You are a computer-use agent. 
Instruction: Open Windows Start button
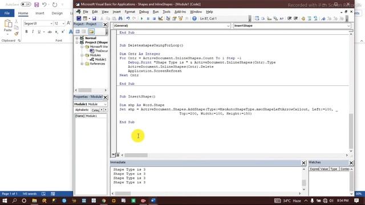pyautogui.click(x=5, y=200)
